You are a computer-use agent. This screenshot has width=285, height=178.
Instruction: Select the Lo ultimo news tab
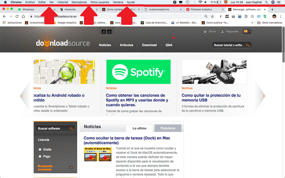[139, 128]
